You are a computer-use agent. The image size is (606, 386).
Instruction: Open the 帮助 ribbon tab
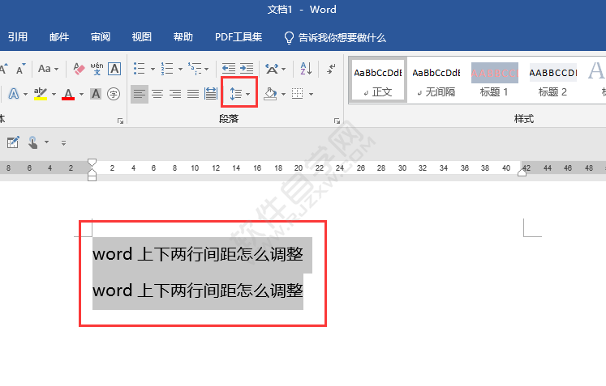coord(183,37)
